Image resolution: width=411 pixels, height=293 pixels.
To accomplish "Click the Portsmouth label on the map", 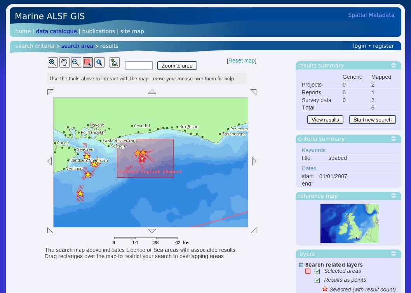I will click(x=92, y=132).
